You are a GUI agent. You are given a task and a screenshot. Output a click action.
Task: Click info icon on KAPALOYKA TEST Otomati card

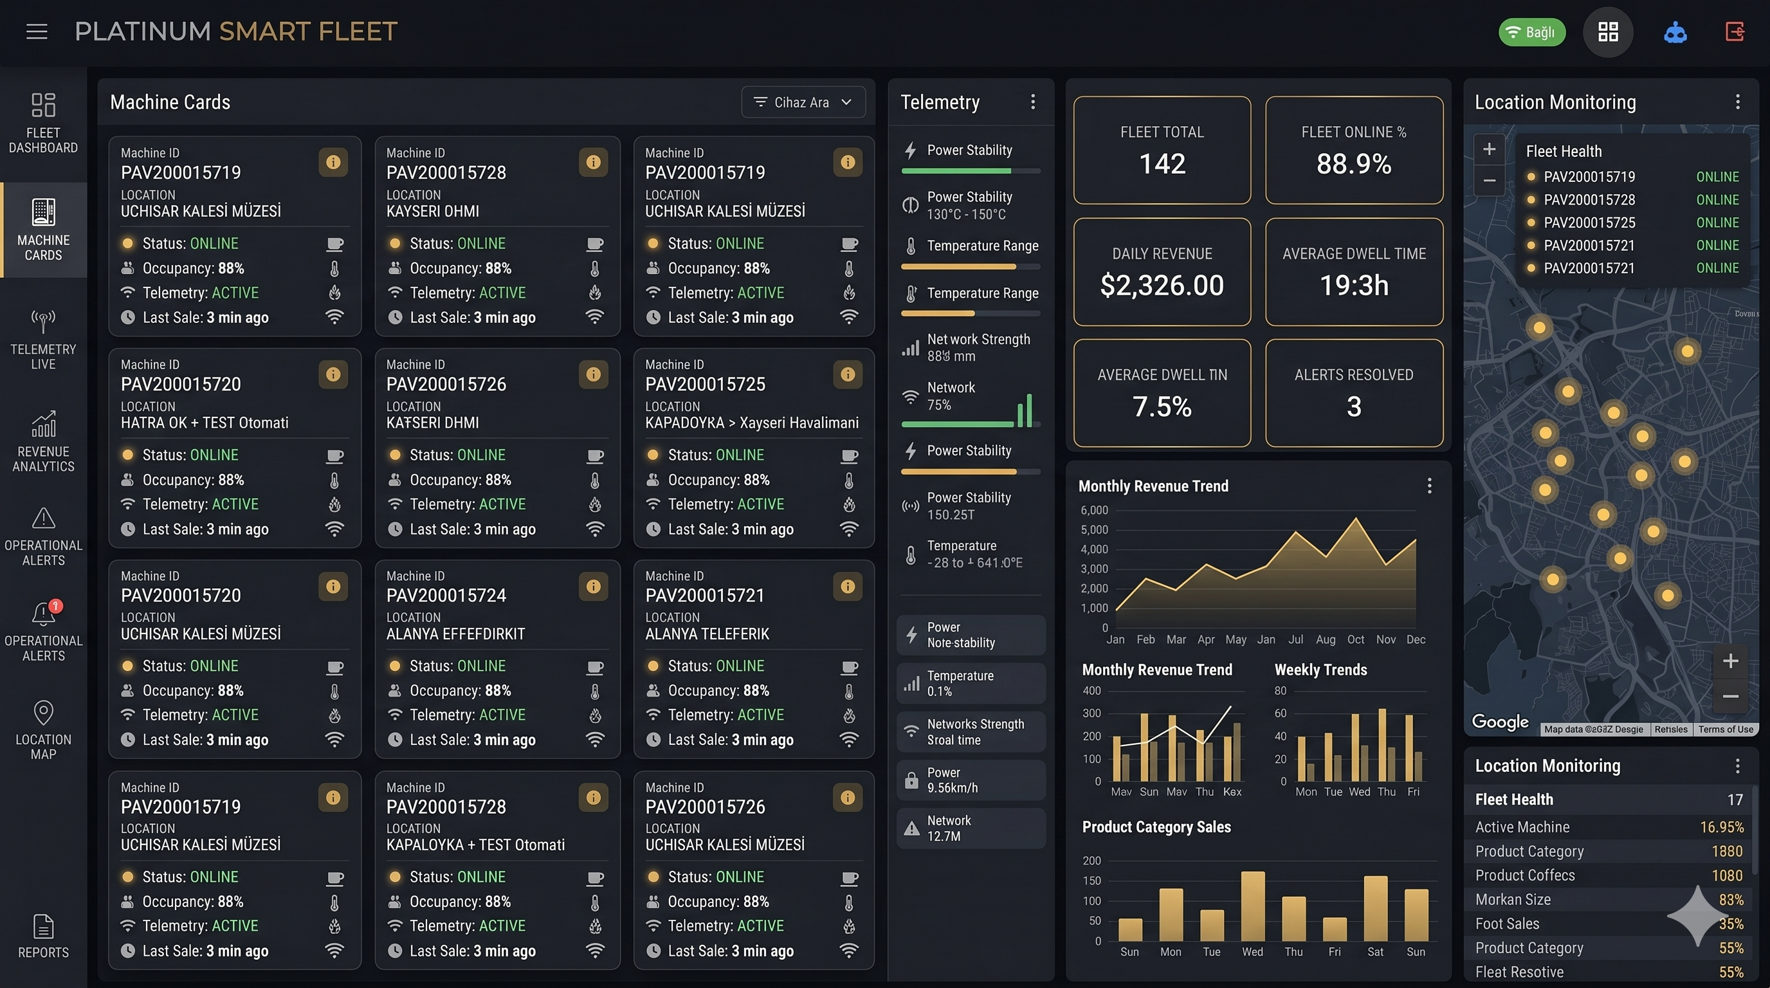point(594,797)
